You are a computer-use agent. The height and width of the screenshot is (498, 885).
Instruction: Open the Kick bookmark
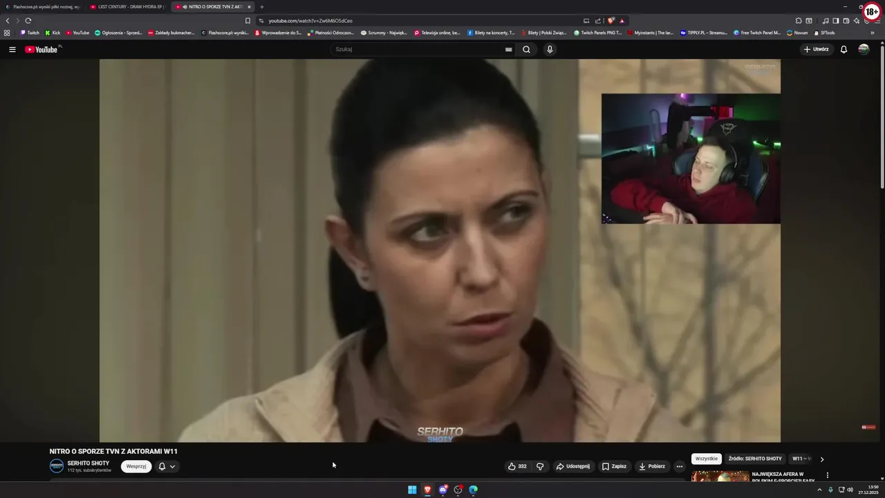(53, 33)
